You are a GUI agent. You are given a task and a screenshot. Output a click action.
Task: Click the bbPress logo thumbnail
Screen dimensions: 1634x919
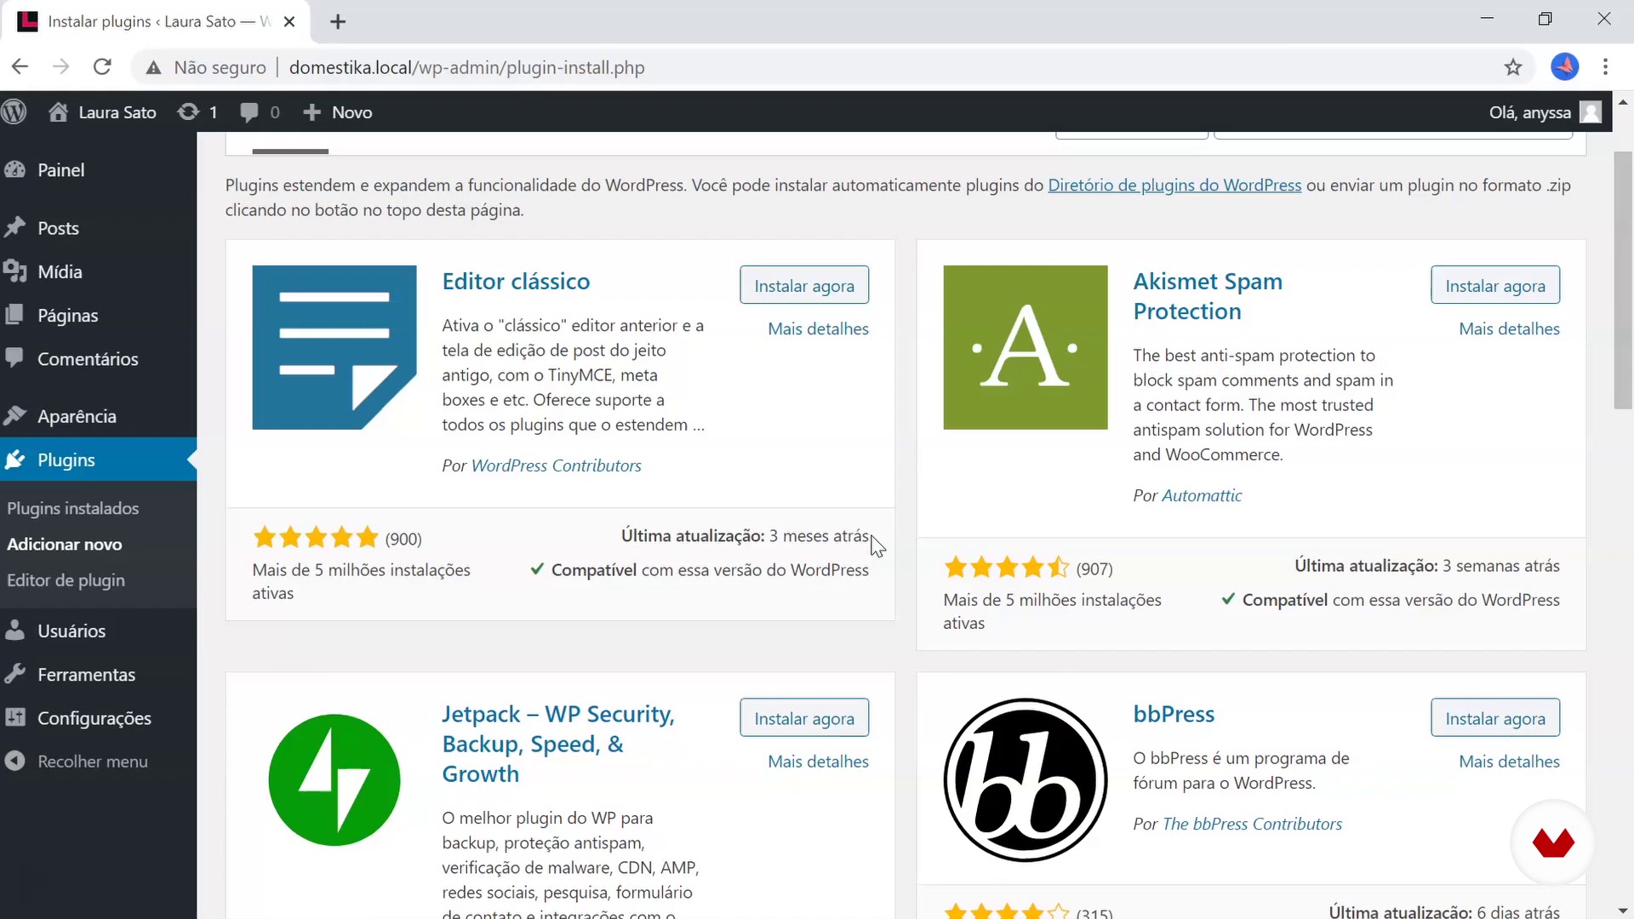(1026, 780)
